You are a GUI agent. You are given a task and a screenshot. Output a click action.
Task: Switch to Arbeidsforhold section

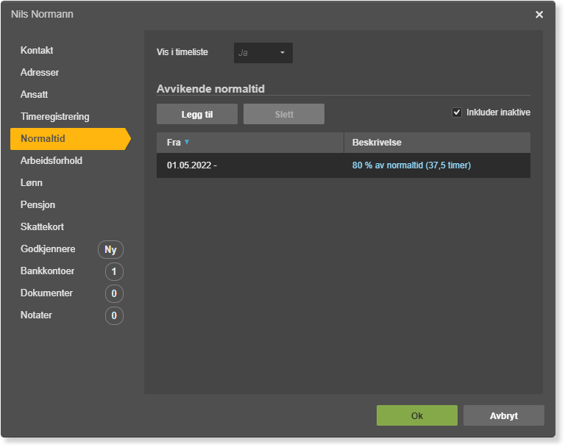click(51, 161)
